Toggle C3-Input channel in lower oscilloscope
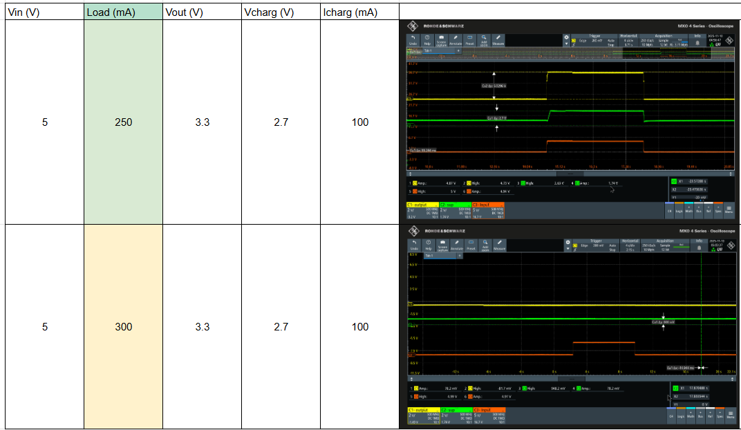Viewport: 741px width, 430px height. (x=489, y=415)
